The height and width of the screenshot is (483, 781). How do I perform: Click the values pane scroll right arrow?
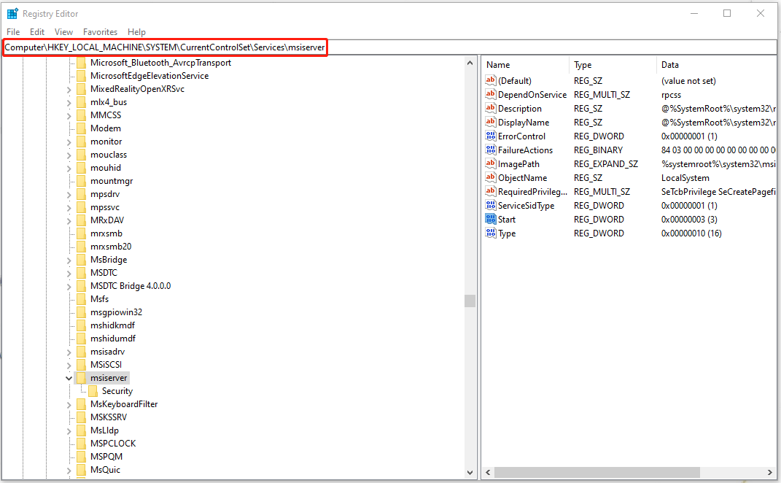[x=769, y=472]
